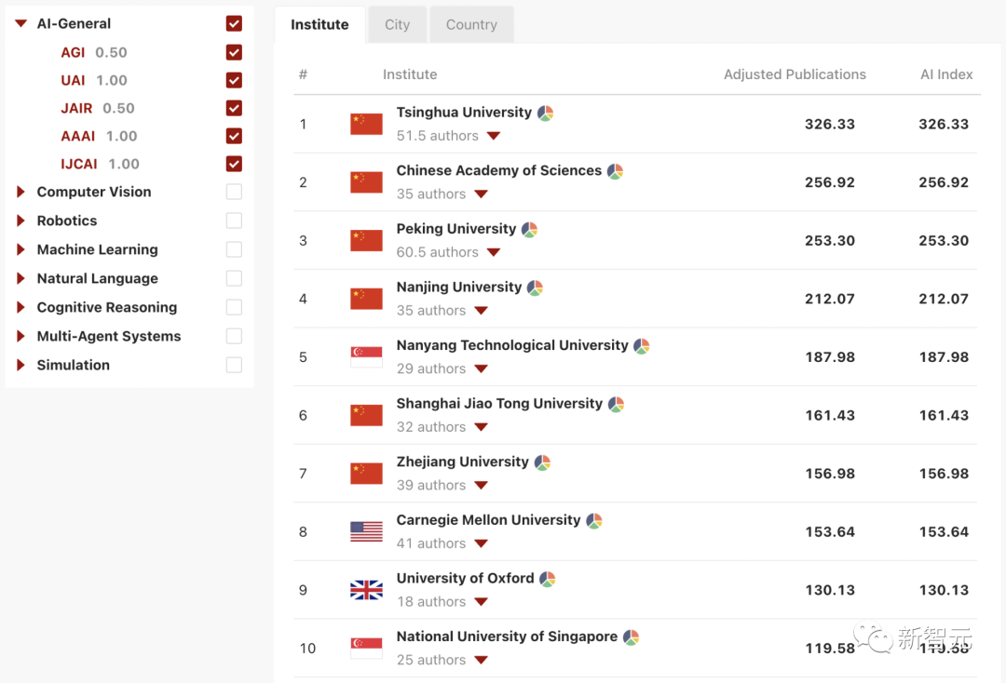
Task: Switch to the City tab
Action: [x=397, y=24]
